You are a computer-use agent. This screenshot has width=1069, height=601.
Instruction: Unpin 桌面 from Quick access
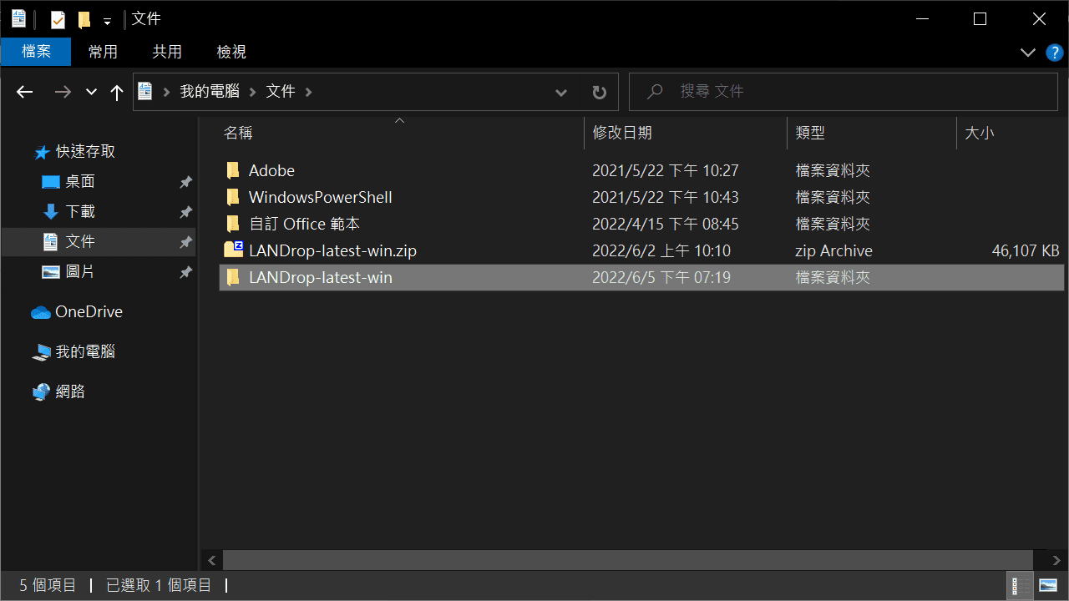pos(185,182)
